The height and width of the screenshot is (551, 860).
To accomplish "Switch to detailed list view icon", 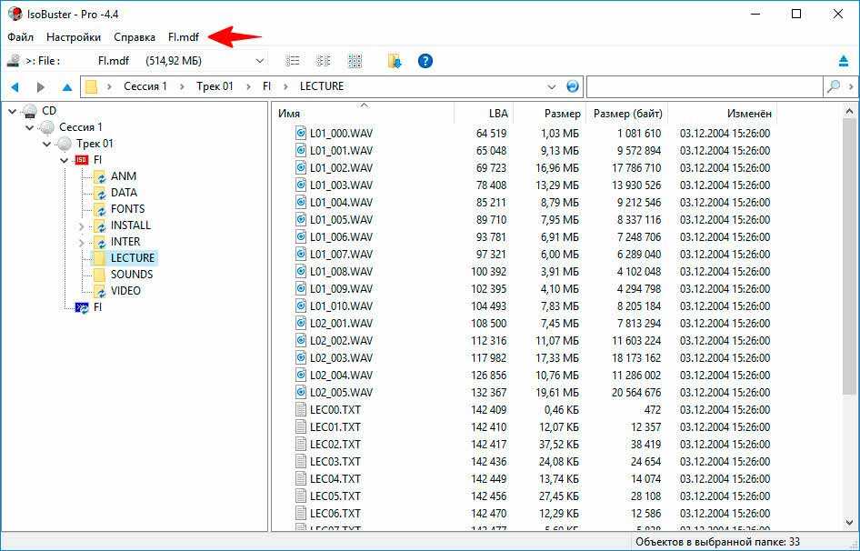I will pos(293,61).
